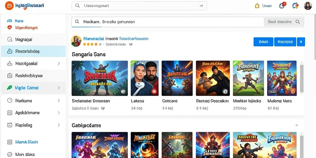Select highlighted Fleeorishdag sidebar item

point(33,51)
